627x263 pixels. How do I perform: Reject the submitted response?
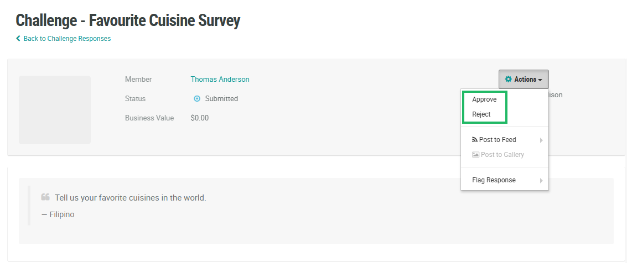tap(481, 114)
